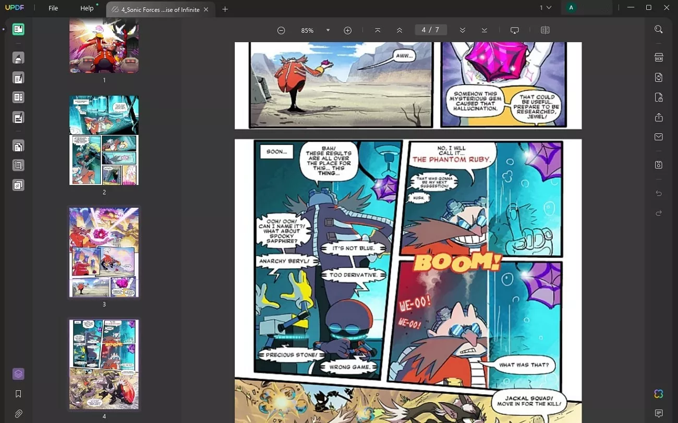Open the Help menu

pyautogui.click(x=87, y=8)
